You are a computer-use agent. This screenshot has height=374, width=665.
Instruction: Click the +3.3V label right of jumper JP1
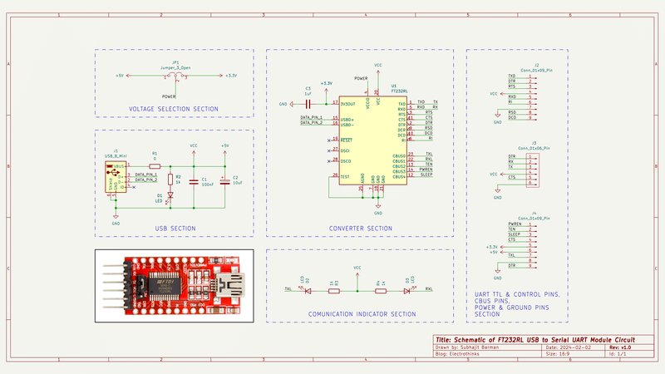(x=231, y=76)
